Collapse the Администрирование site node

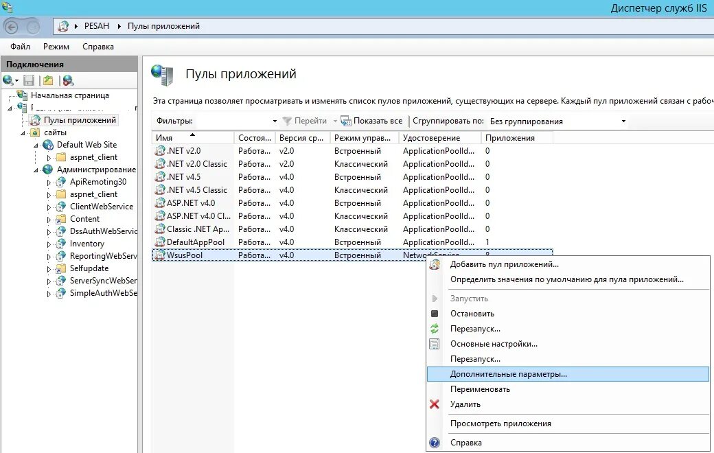tap(36, 170)
